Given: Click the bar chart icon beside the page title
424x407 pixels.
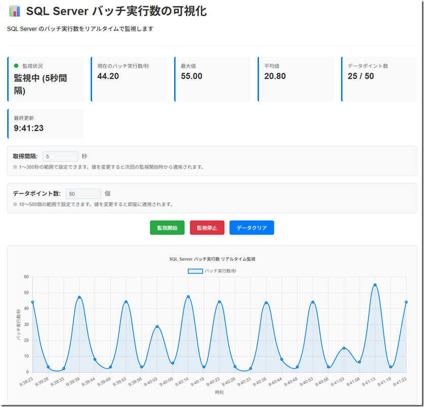Looking at the screenshot, I should tap(15, 12).
